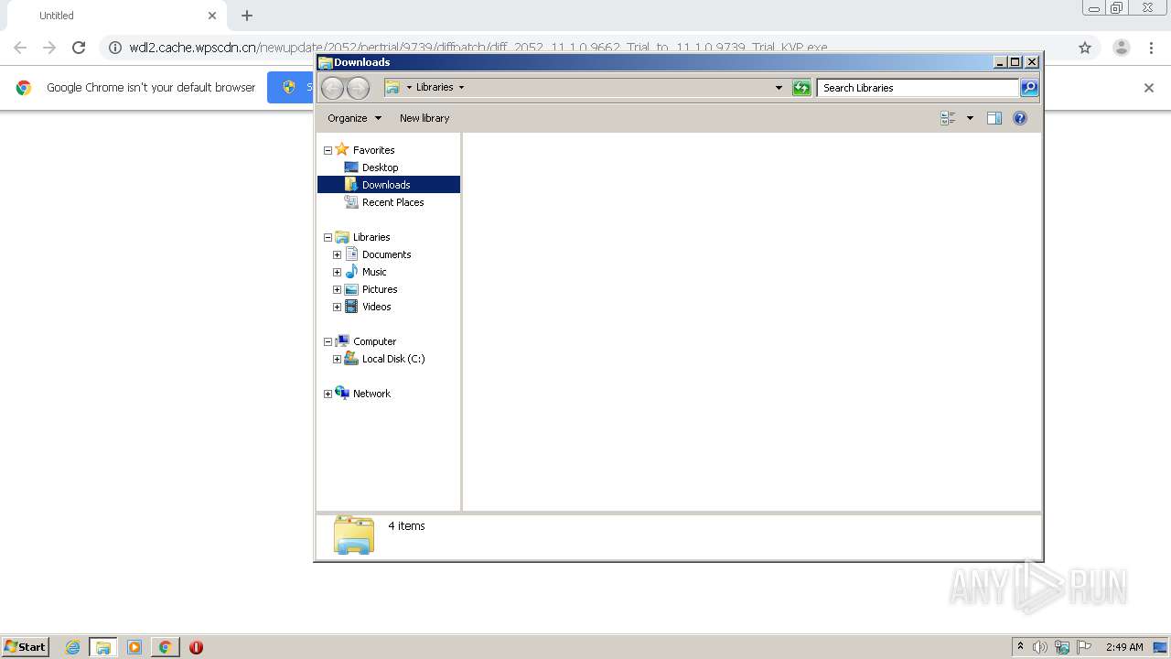Image resolution: width=1171 pixels, height=659 pixels.
Task: Click red Opera taskbar icon
Action: pos(196,647)
